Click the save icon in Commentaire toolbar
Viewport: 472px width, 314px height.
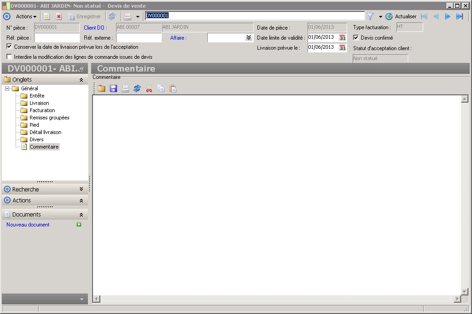click(113, 89)
